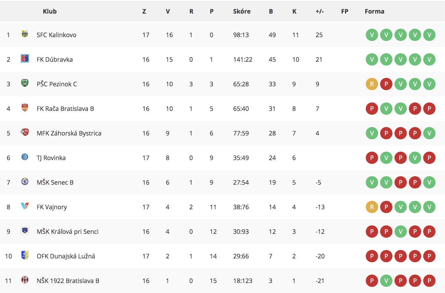Click the TJ Rovinka club badge
The image size is (445, 293).
click(x=25, y=157)
